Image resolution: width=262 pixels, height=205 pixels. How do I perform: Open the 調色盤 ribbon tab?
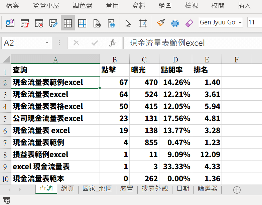(x=83, y=6)
